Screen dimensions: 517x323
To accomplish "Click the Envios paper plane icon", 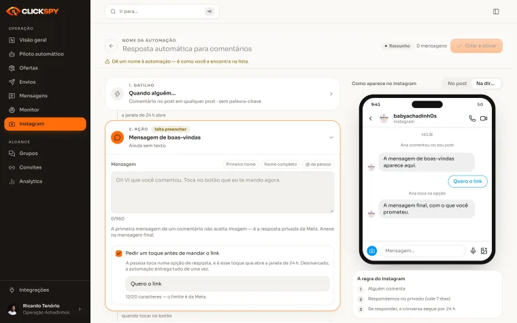I will coord(12,82).
